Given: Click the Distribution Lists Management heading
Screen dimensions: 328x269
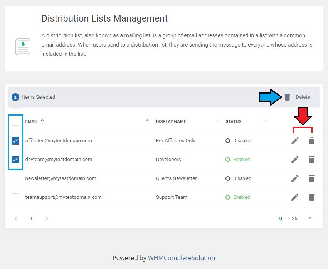Looking at the screenshot, I should pyautogui.click(x=104, y=18).
